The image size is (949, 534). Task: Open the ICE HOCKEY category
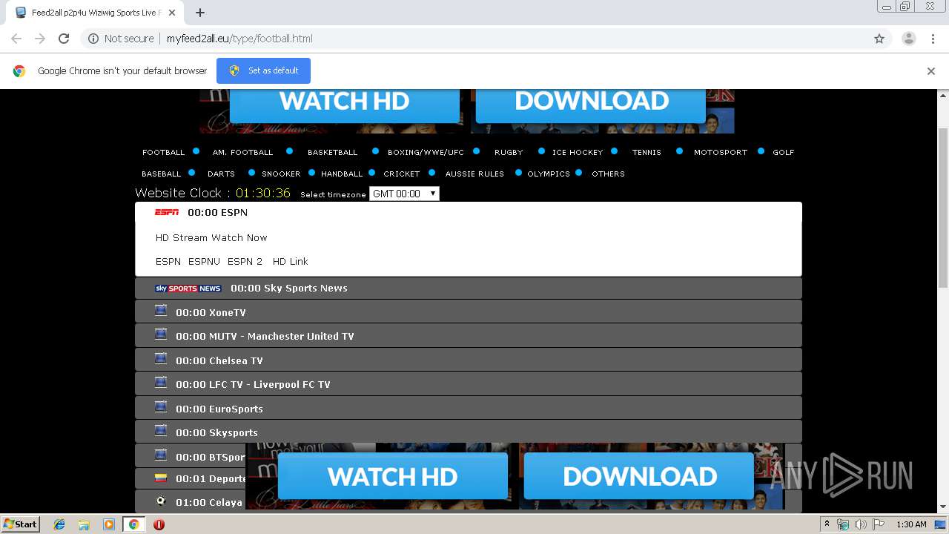tap(578, 152)
